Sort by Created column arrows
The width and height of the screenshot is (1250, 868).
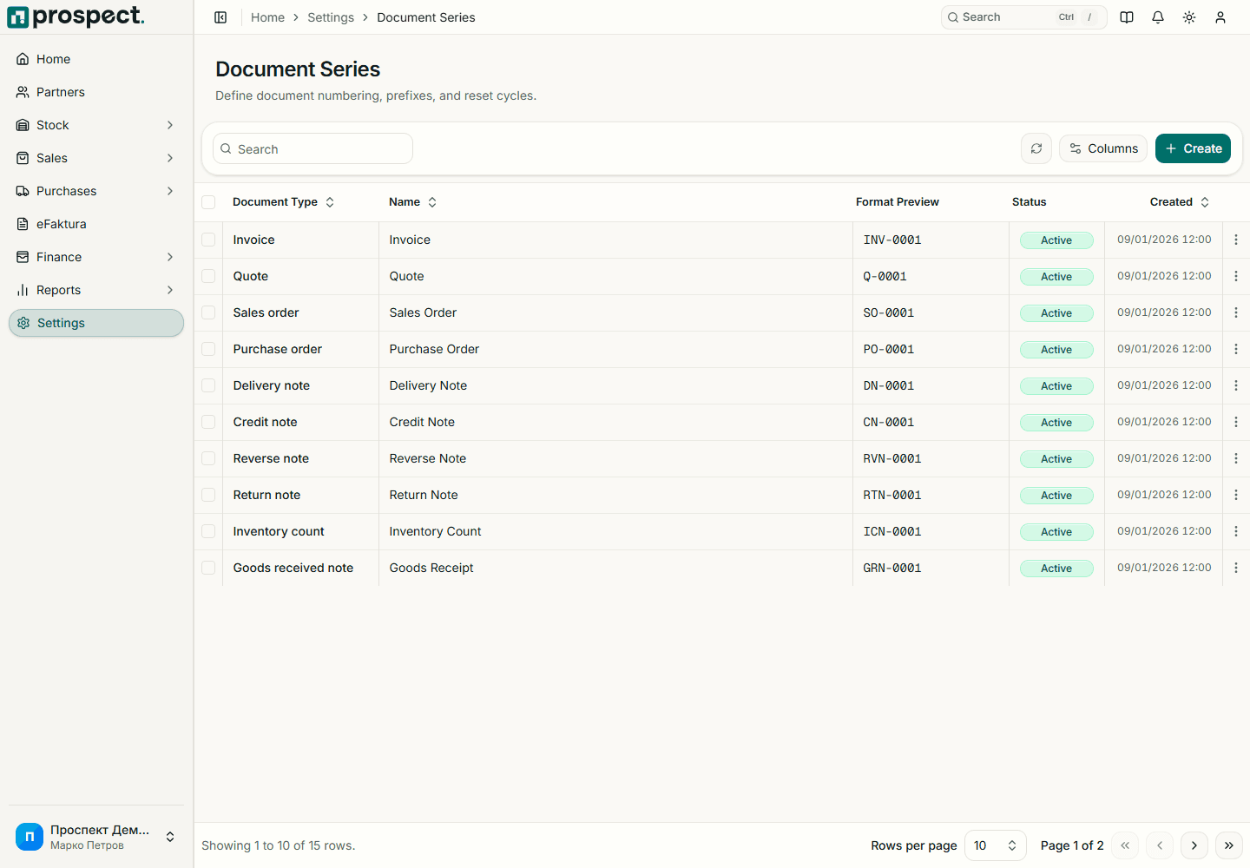(x=1205, y=202)
